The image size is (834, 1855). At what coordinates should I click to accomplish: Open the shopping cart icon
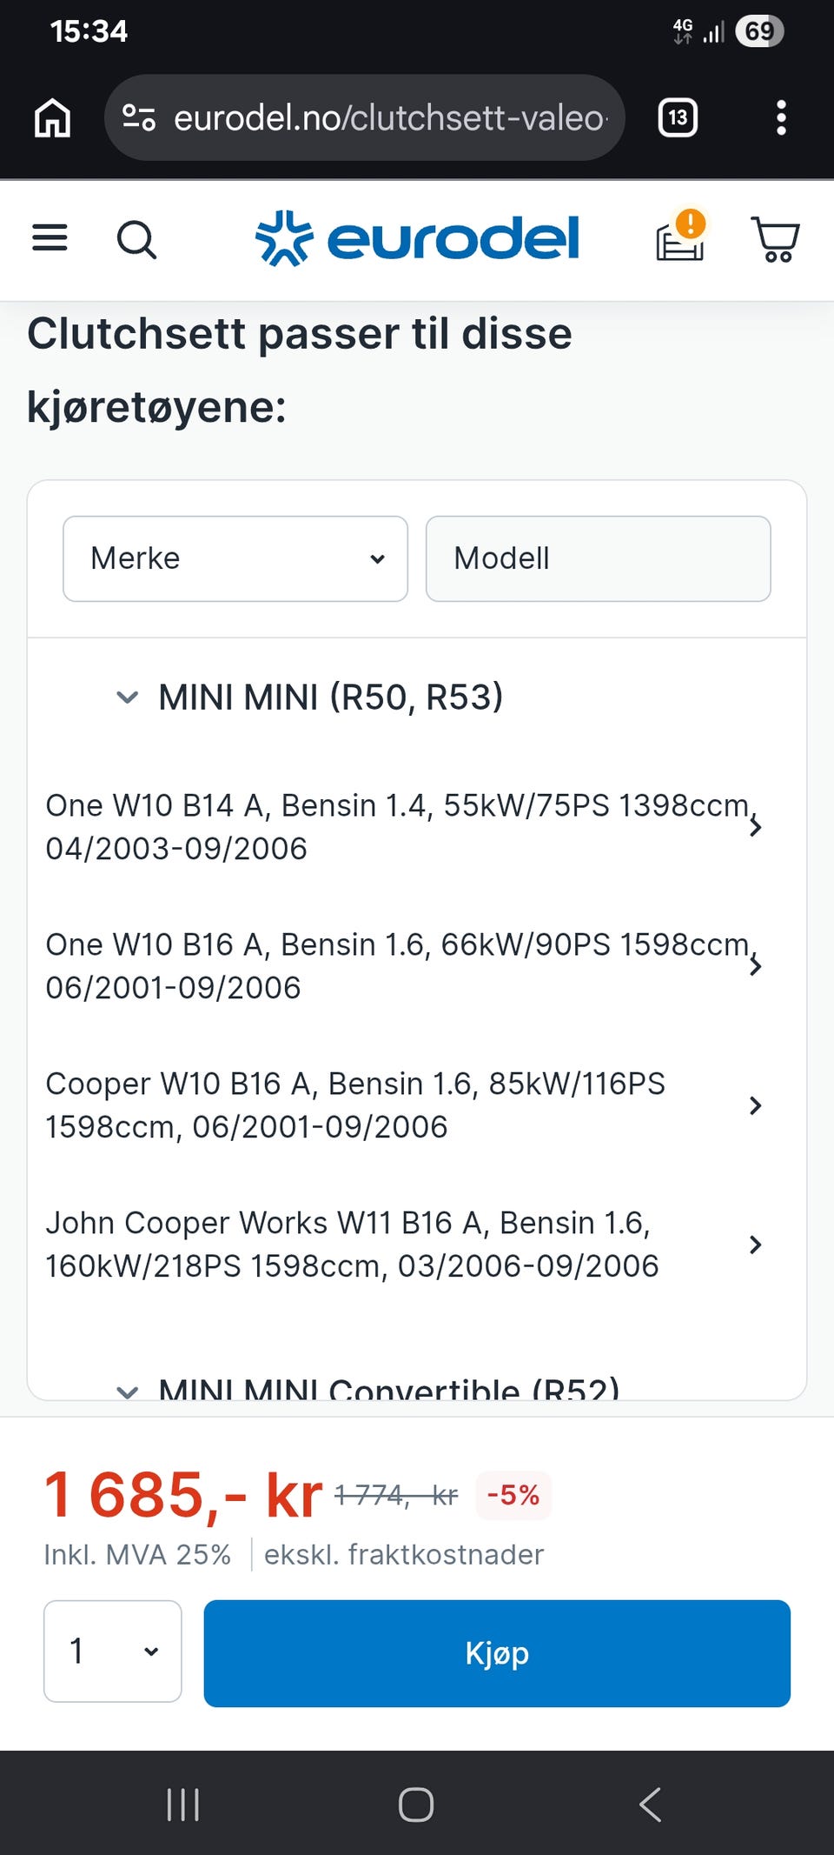click(x=775, y=239)
